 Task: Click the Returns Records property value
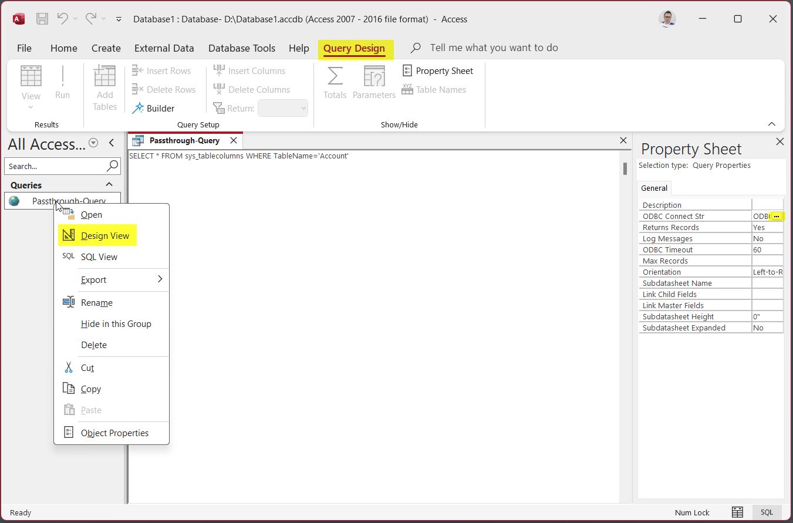[767, 228]
